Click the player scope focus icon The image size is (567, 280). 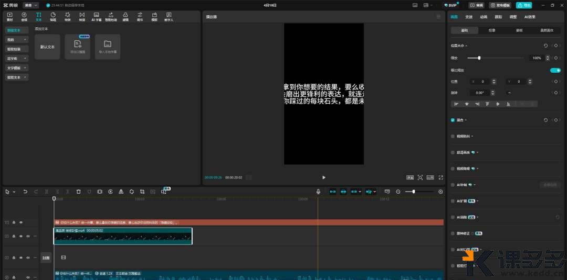pos(420,177)
